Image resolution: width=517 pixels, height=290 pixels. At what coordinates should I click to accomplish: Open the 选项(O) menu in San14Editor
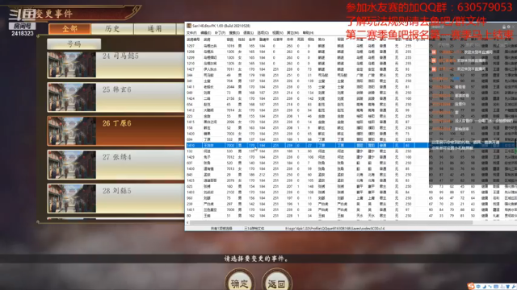263,33
